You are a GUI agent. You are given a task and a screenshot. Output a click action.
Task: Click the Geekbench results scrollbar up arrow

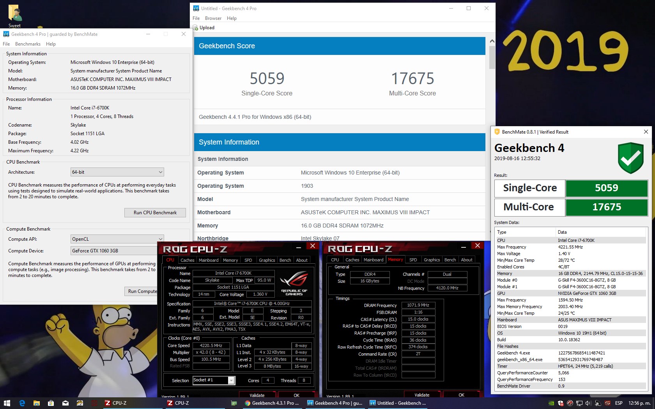tap(492, 41)
